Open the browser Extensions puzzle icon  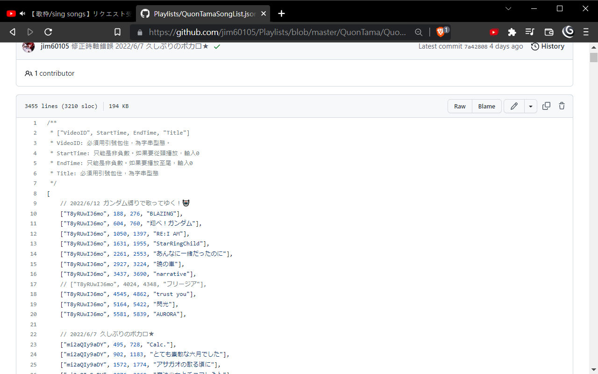[512, 32]
